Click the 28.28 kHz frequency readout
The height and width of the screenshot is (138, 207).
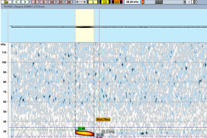pos(132,2)
